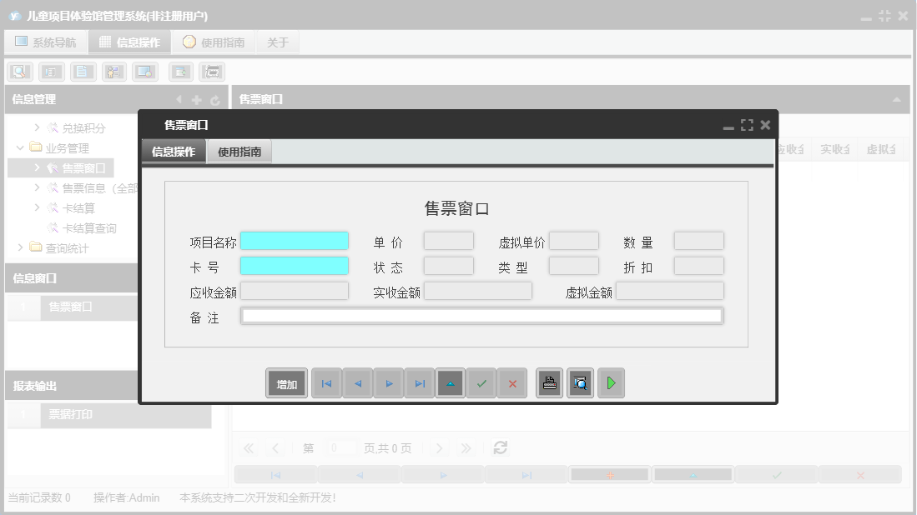The height and width of the screenshot is (515, 917).
Task: Expand the 查询统计 folder in the tree
Action: (20, 247)
